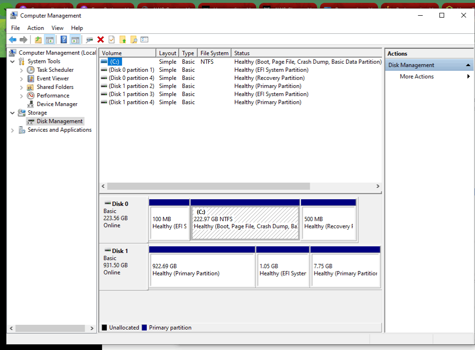Click the Connect/refresh plug toolbar icon
The height and width of the screenshot is (350, 475).
pos(90,39)
